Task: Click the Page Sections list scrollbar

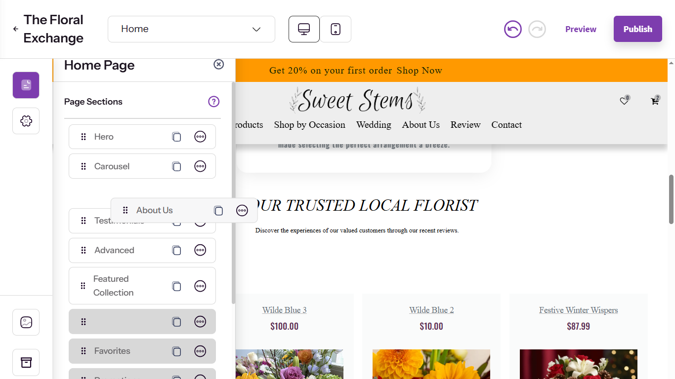Action: pyautogui.click(x=233, y=192)
